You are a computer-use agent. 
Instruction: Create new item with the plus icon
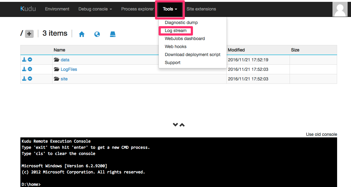point(29,34)
